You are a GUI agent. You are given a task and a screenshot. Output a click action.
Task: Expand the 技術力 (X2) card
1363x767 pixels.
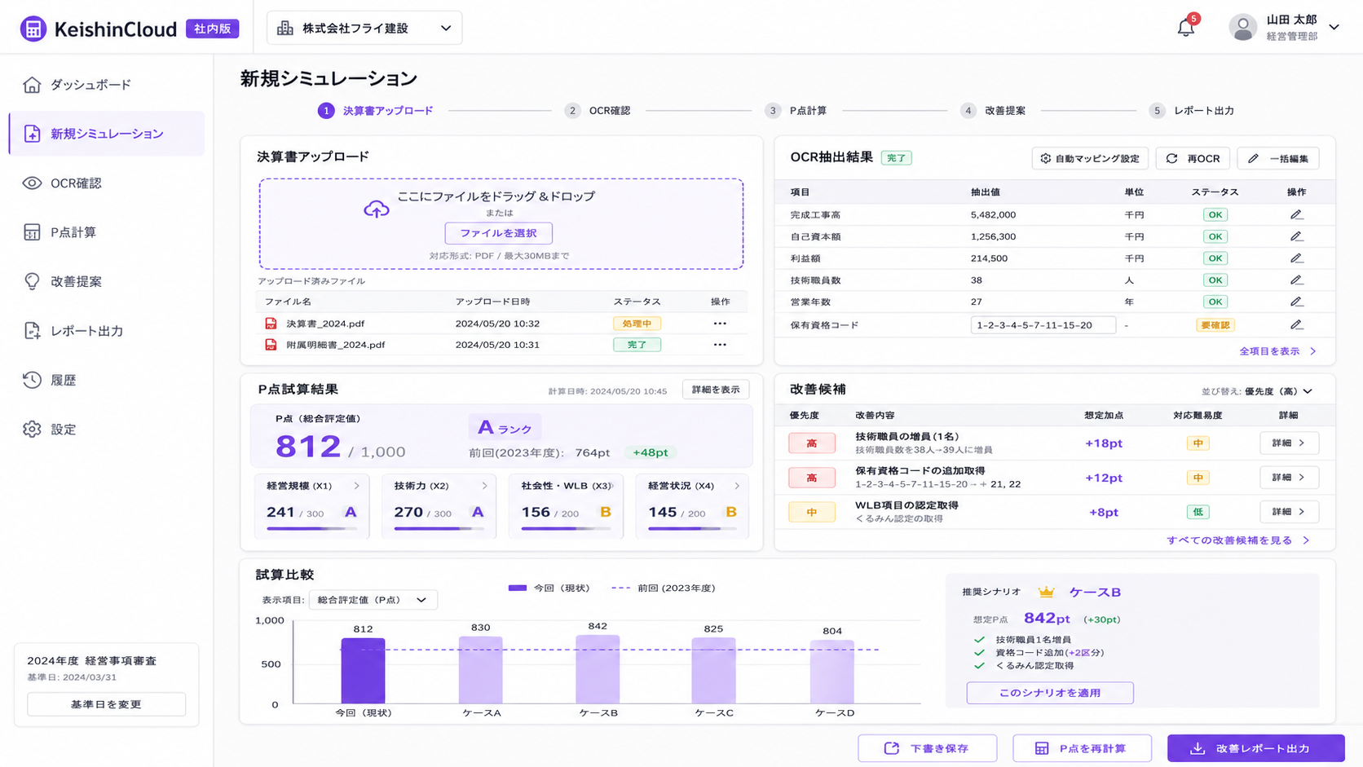tap(484, 486)
